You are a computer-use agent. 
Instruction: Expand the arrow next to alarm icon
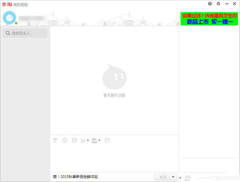(x=99, y=140)
